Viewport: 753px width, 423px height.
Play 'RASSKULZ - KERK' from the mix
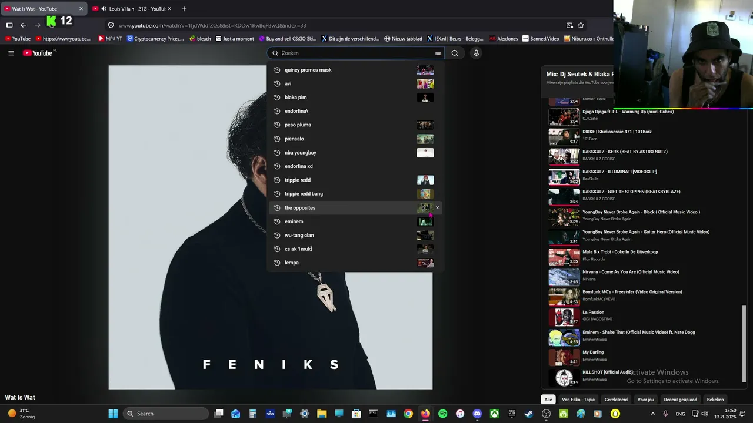[644, 156]
